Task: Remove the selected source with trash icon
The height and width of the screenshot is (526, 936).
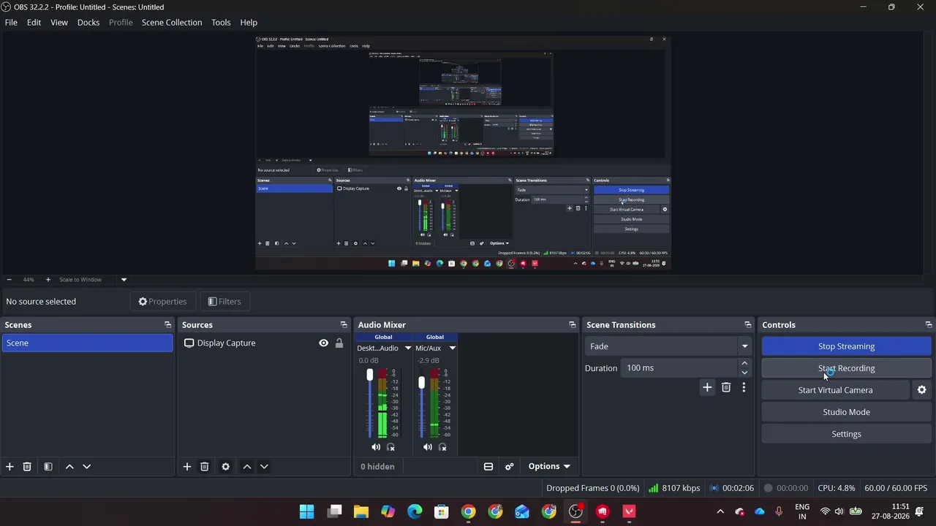Action: point(205,467)
